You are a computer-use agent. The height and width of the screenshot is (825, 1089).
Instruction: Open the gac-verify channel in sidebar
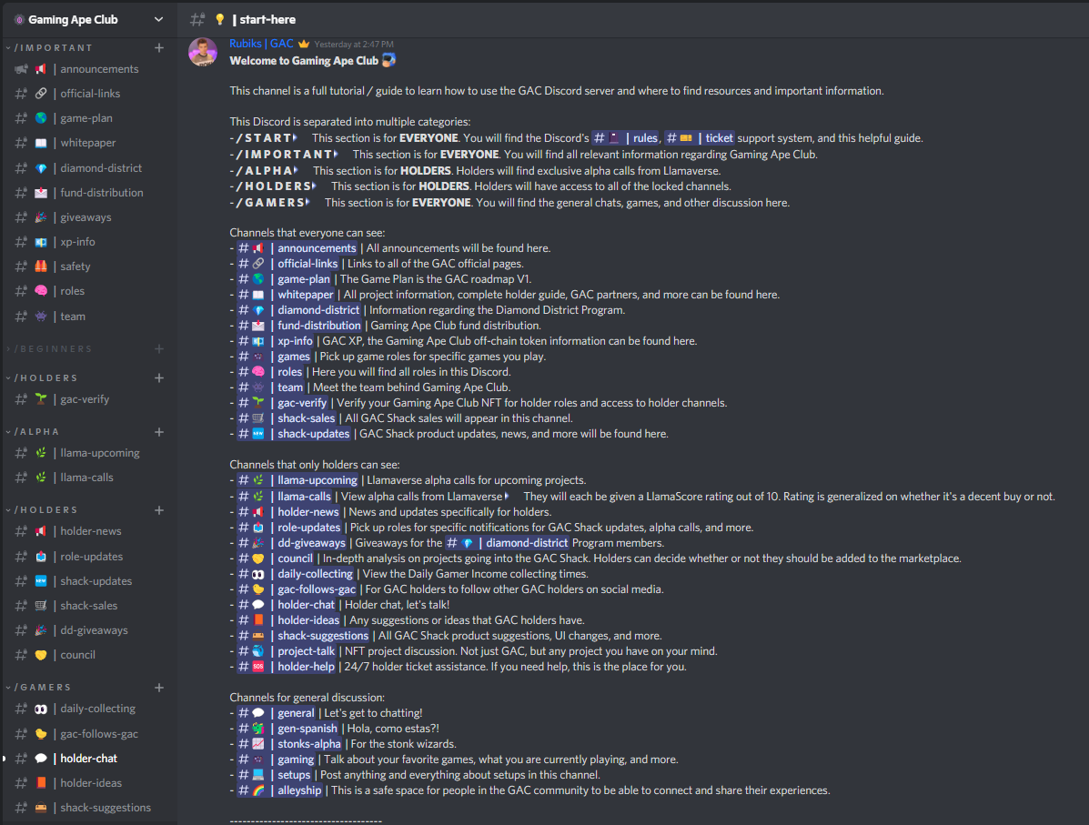click(x=88, y=399)
